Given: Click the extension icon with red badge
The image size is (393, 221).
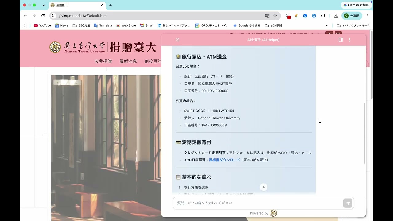Looking at the screenshot, I should [x=288, y=16].
